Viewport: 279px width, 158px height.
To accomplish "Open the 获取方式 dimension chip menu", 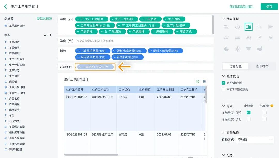I will [177, 32].
